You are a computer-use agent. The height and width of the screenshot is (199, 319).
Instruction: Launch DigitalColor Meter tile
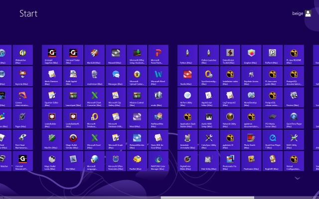click(187, 161)
